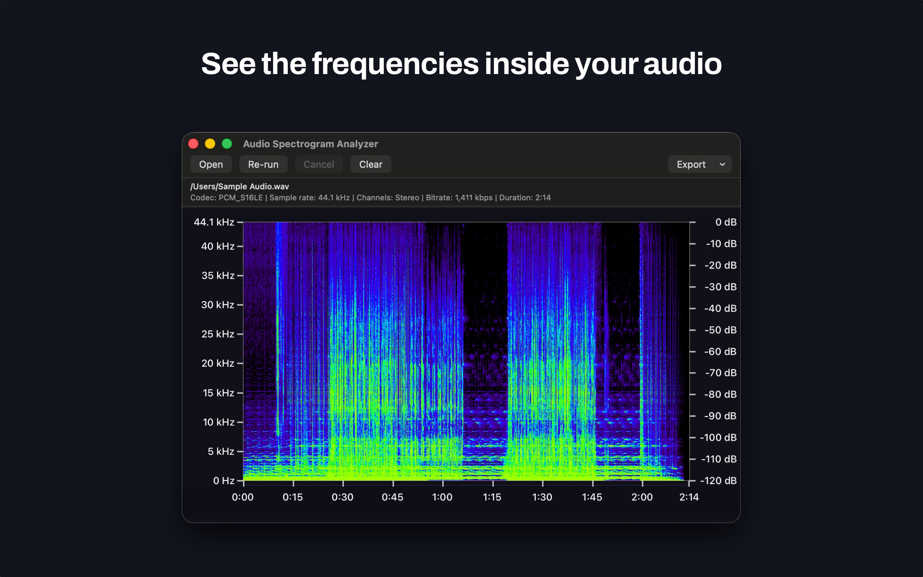Click the 2:00 time axis label
Image resolution: width=923 pixels, height=577 pixels.
click(x=642, y=497)
